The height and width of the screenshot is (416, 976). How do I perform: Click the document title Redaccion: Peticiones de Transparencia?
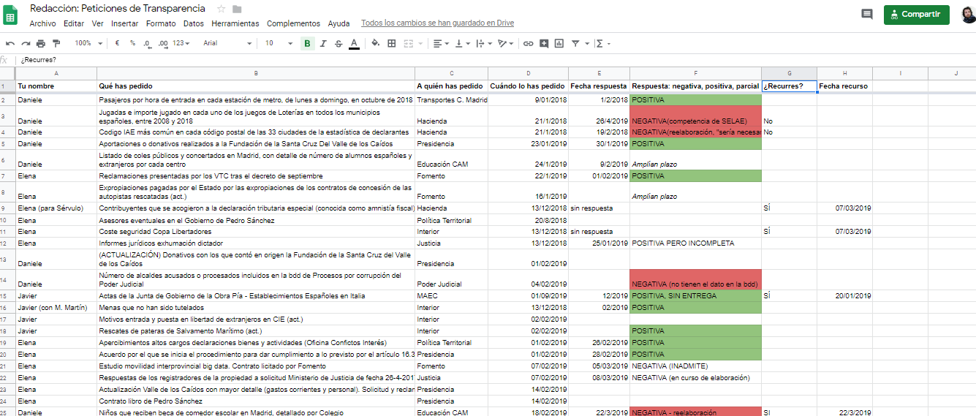tap(117, 9)
